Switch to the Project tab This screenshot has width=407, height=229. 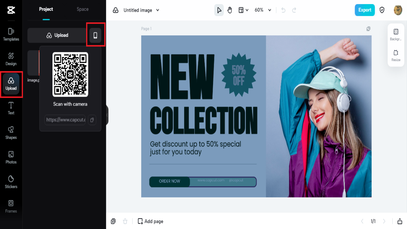46,9
